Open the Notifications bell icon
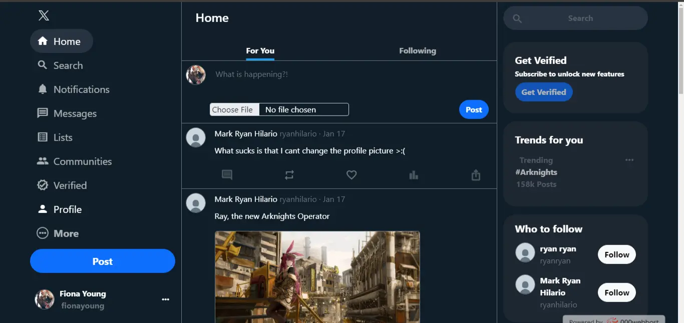The width and height of the screenshot is (684, 323). point(43,89)
